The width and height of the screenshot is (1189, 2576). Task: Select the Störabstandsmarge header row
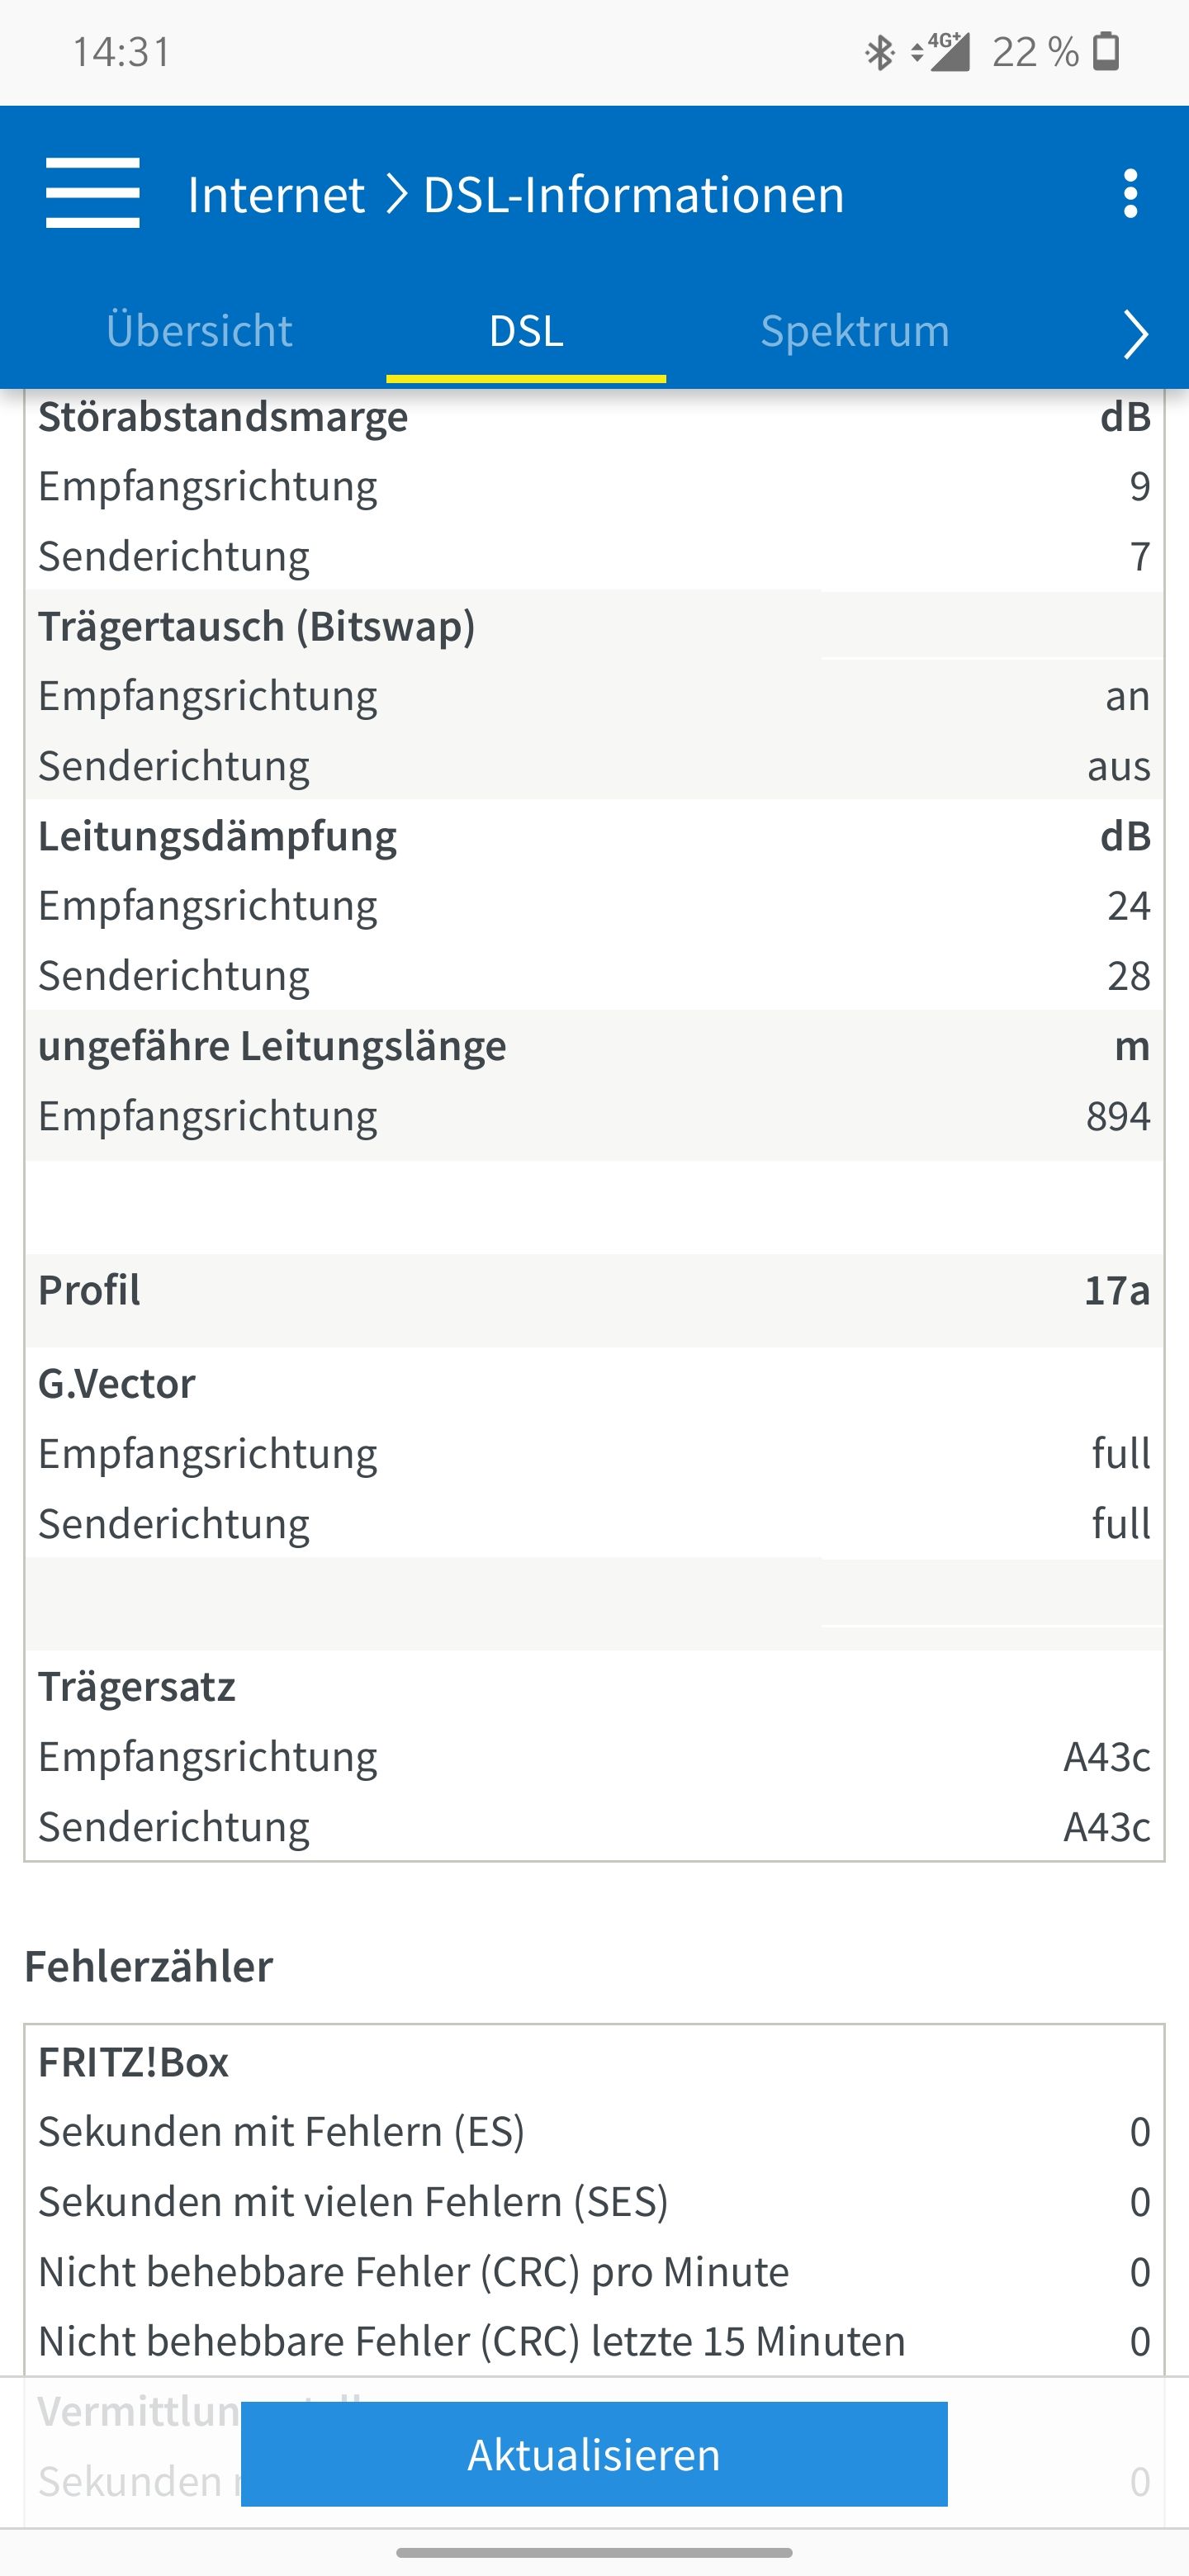(x=594, y=417)
